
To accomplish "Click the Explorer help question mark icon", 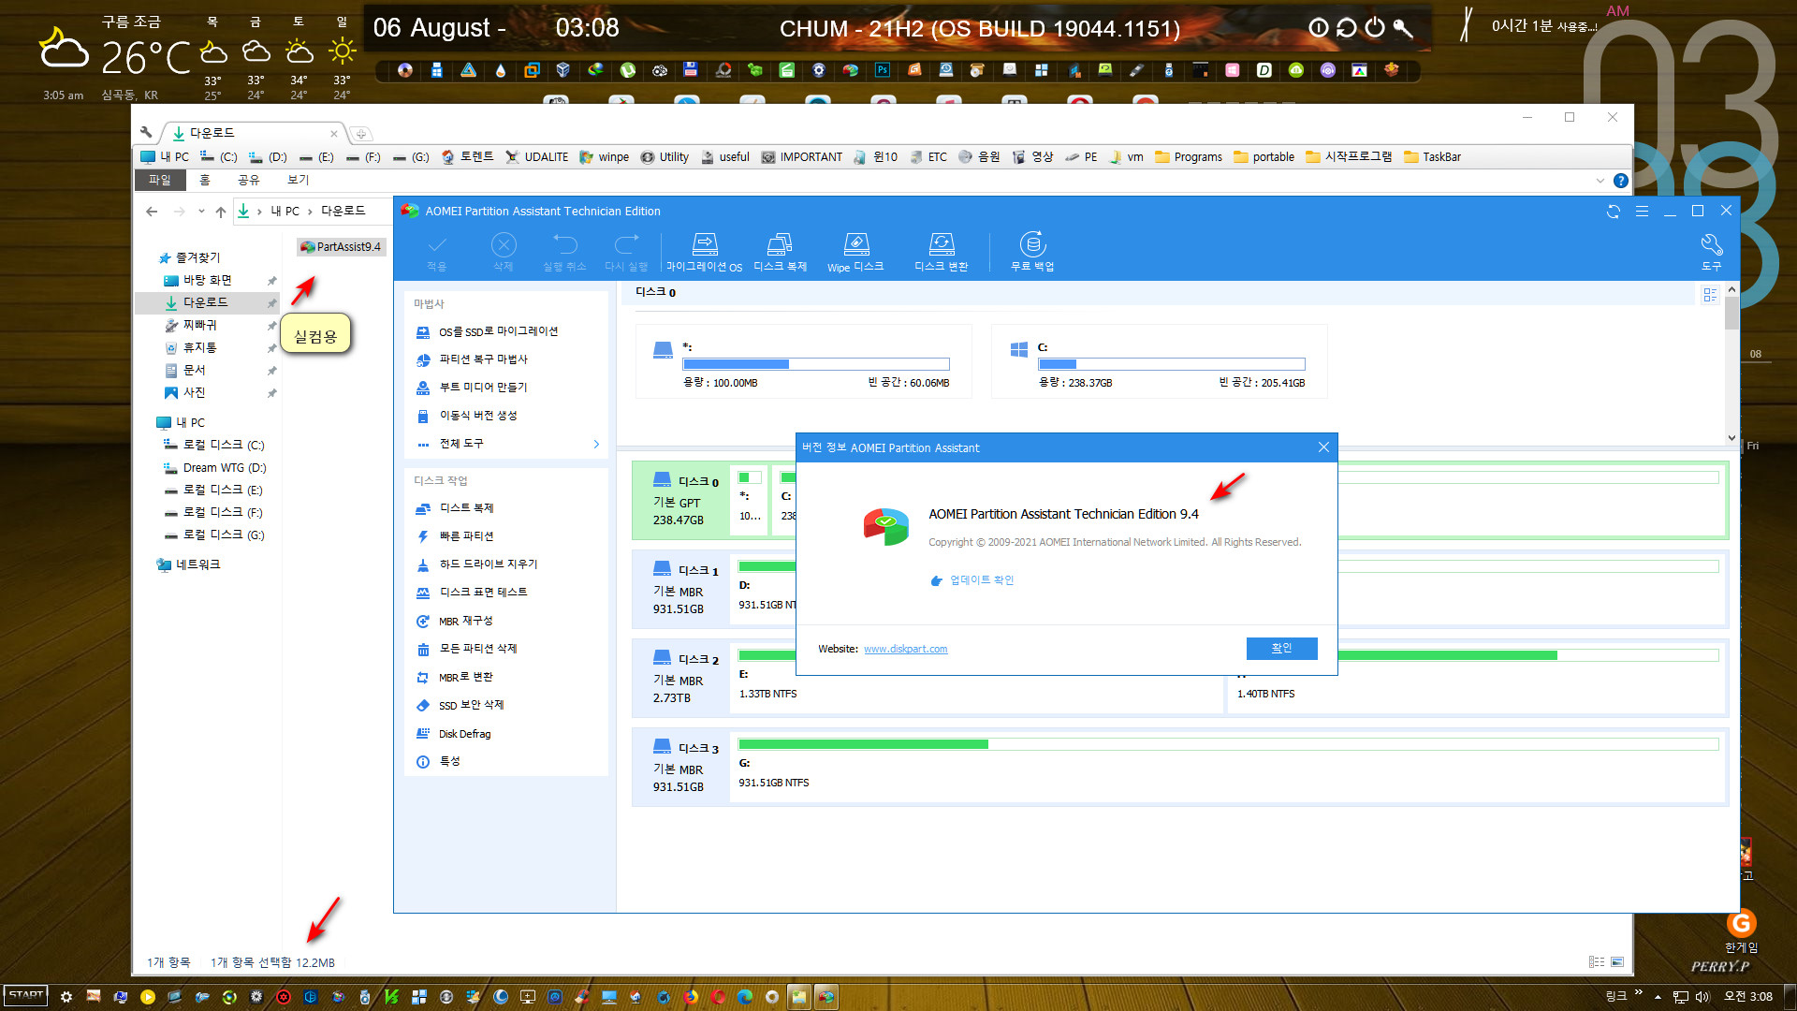I will pos(1621,181).
